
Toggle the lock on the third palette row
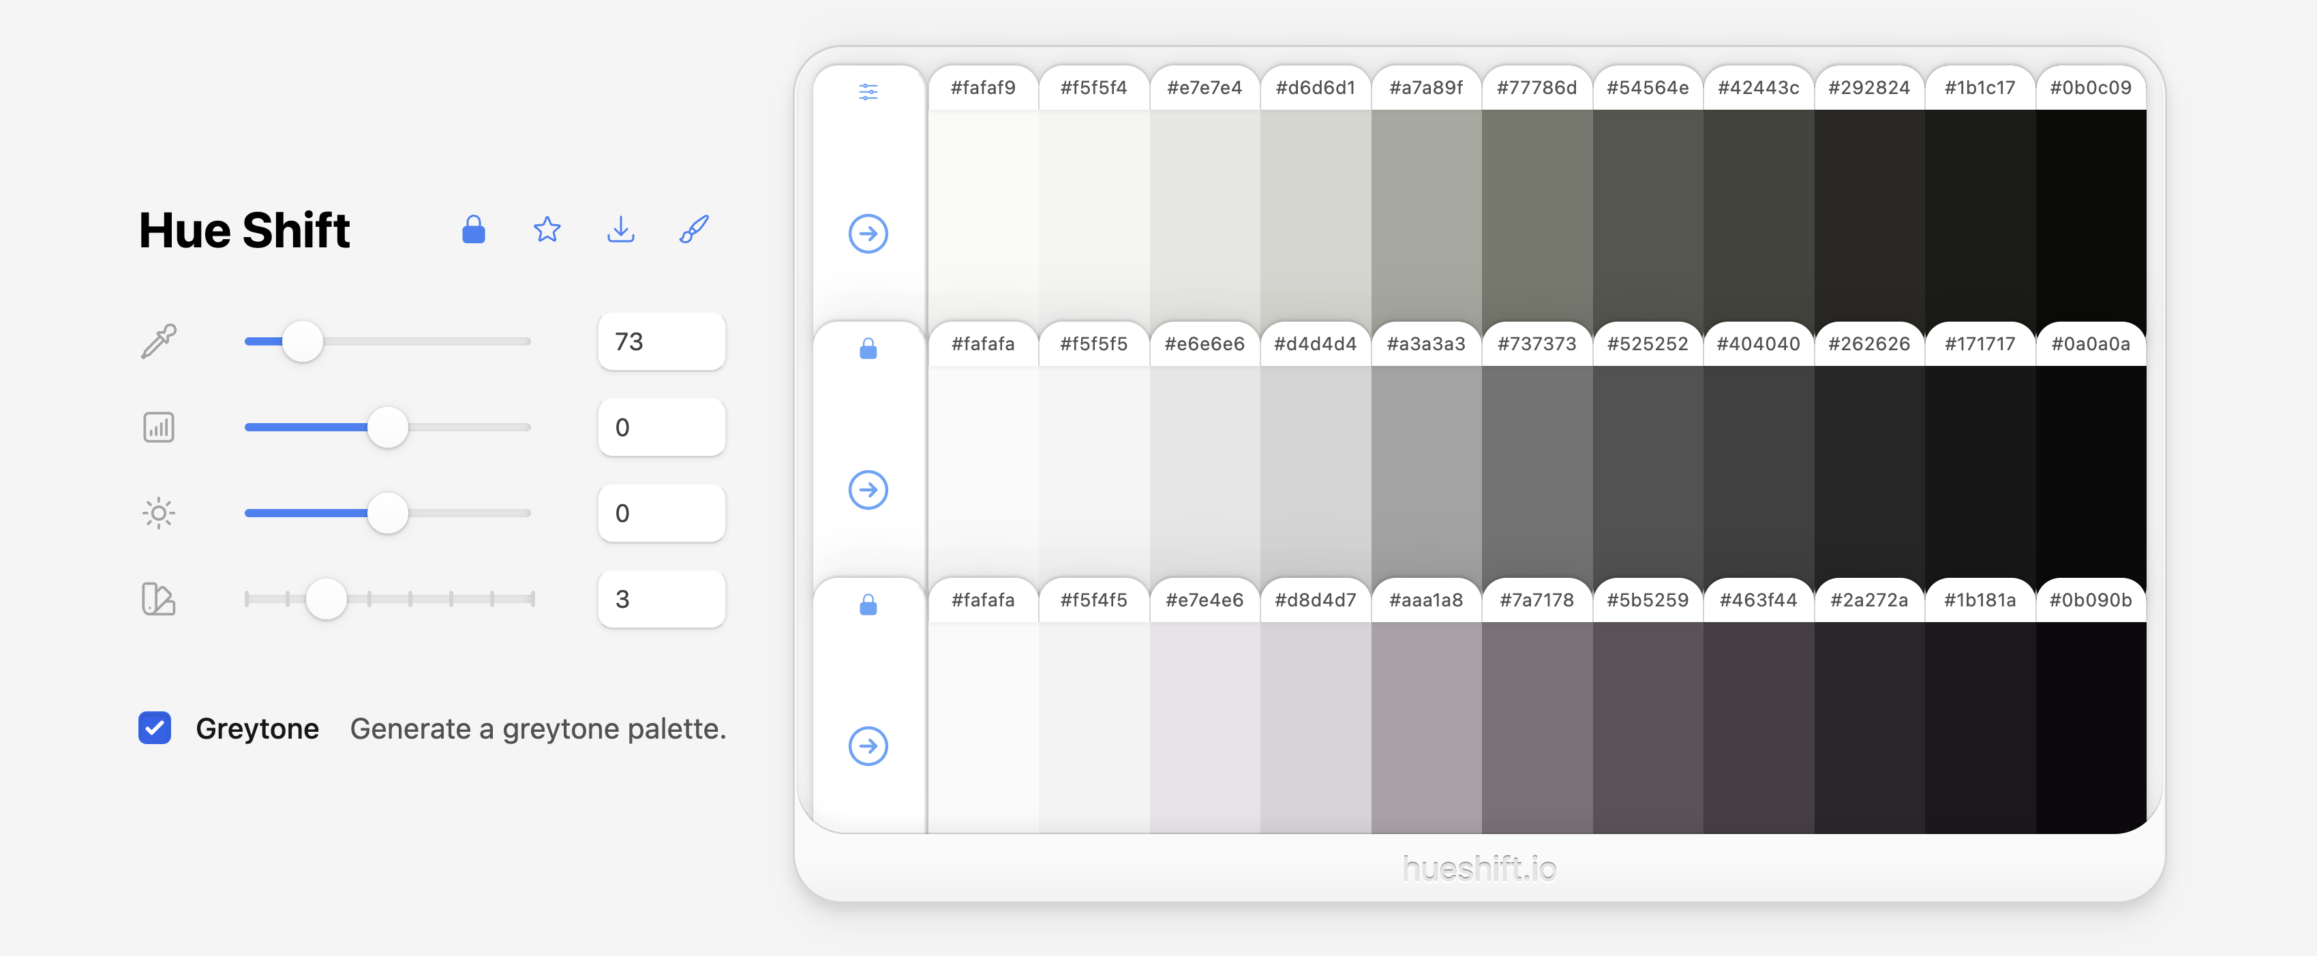868,604
